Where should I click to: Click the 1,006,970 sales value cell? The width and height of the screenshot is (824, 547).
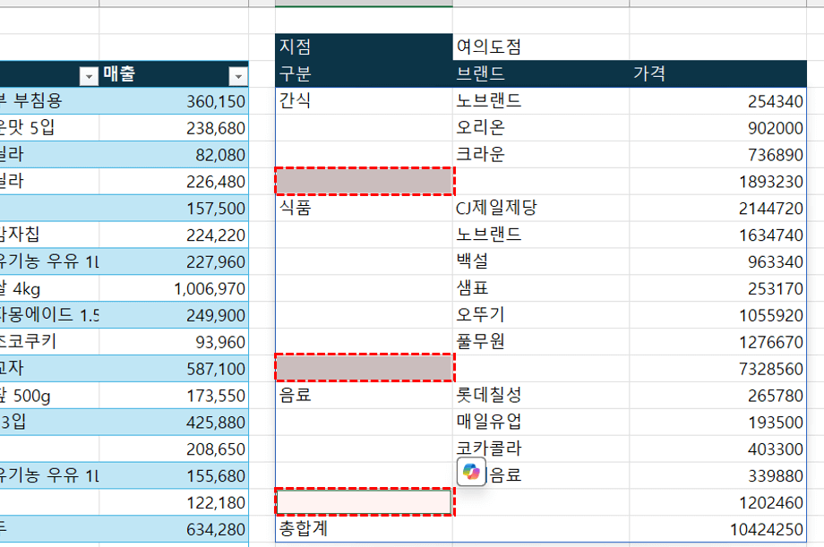(x=174, y=289)
